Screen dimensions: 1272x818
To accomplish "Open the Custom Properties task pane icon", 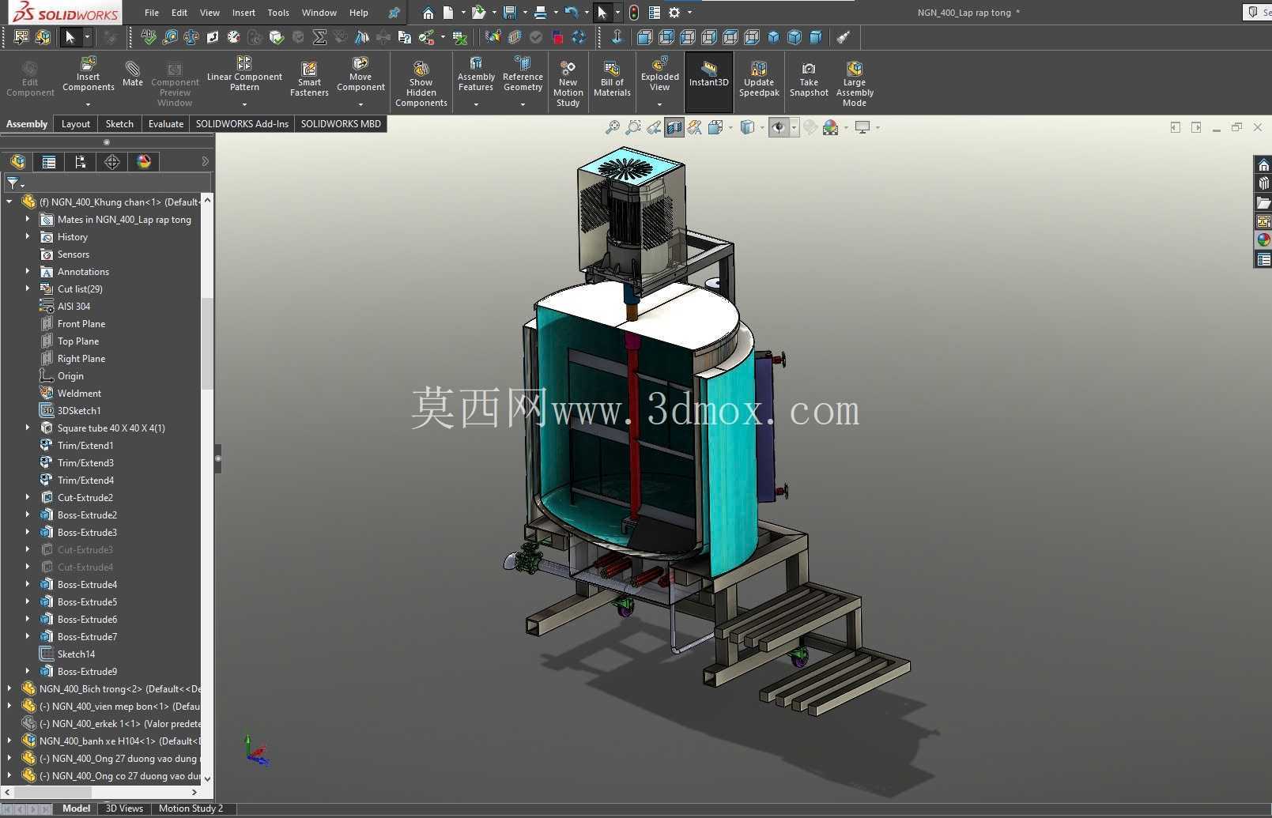I will pyautogui.click(x=1263, y=259).
